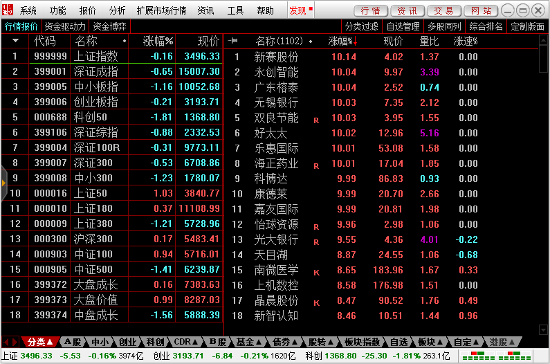Click the 网站 button in title bar

[481, 11]
